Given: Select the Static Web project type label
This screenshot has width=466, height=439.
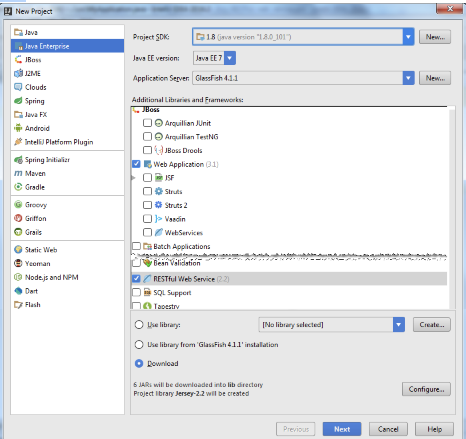Looking at the screenshot, I should click(x=41, y=250).
